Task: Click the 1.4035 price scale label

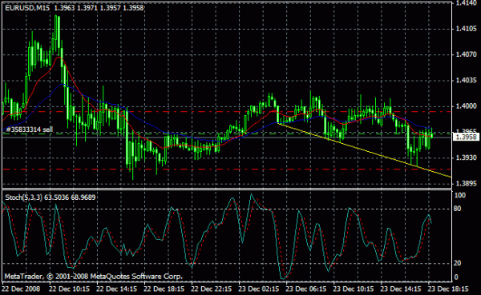Action: (x=467, y=81)
